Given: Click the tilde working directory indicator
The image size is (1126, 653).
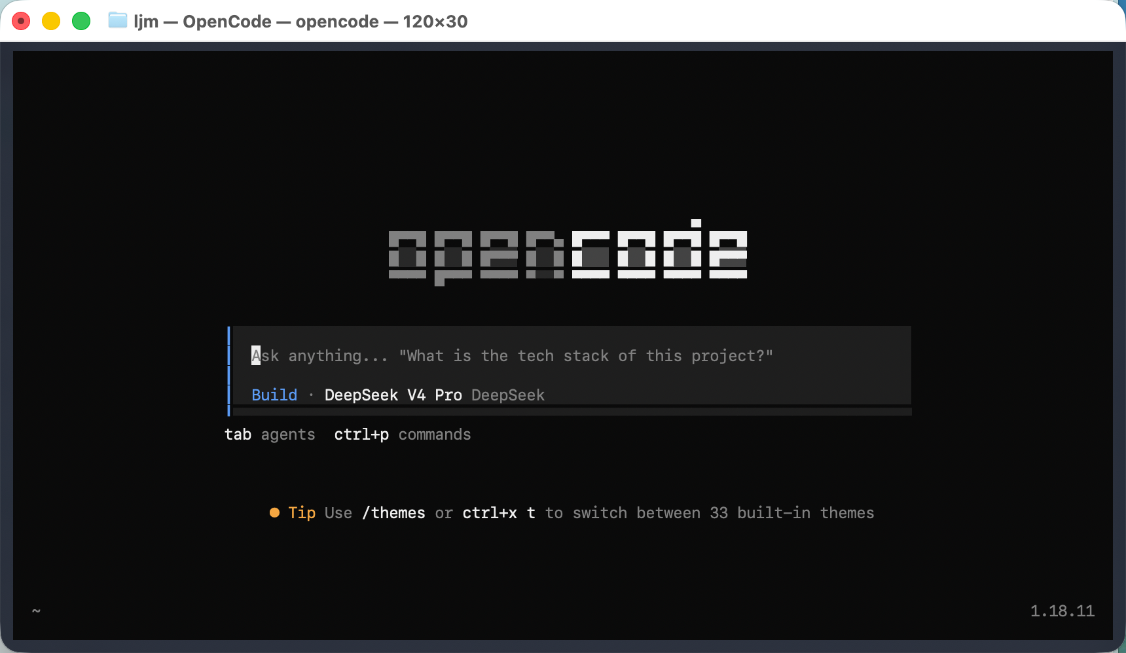Looking at the screenshot, I should pyautogui.click(x=36, y=611).
